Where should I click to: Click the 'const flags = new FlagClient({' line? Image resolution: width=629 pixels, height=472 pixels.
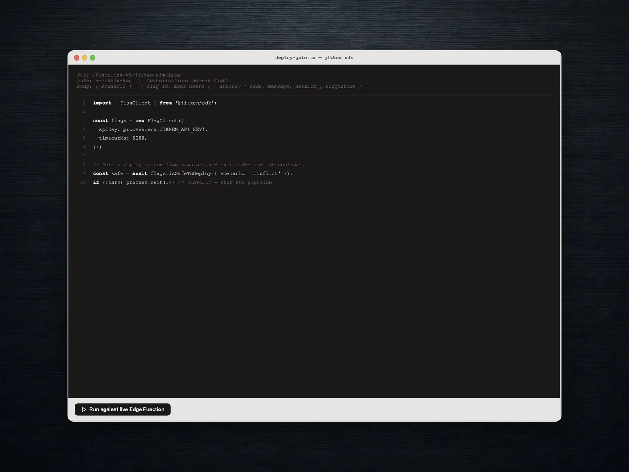138,121
